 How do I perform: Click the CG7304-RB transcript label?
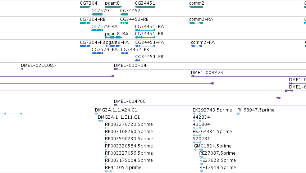click(92, 19)
